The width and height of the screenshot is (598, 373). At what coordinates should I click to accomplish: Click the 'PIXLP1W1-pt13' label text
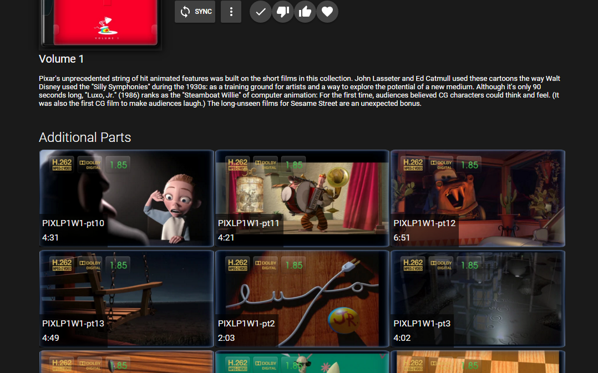coord(73,324)
